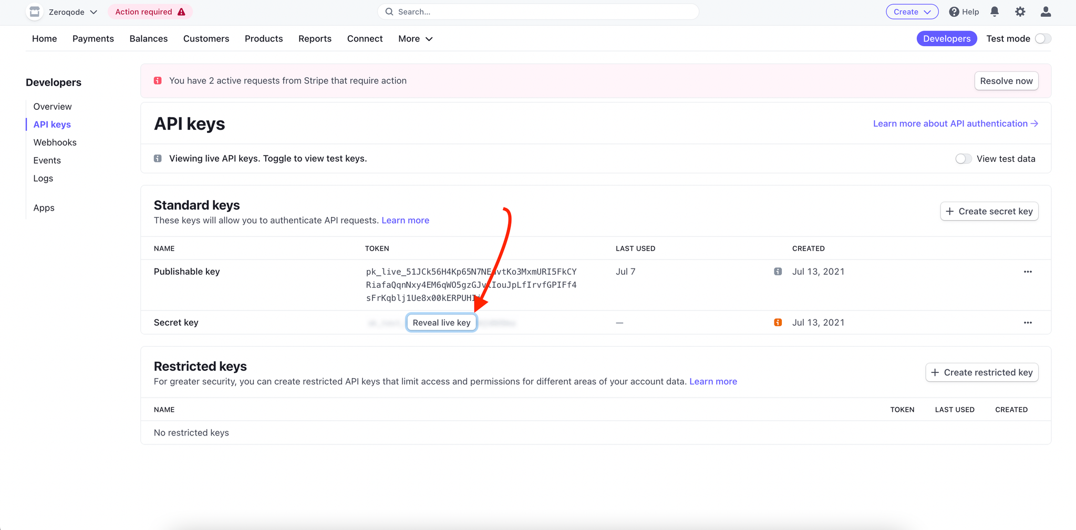Open Apps in Developers sidebar

pos(44,207)
